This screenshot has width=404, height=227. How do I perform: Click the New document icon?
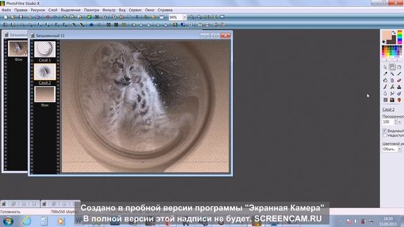pyautogui.click(x=6, y=17)
